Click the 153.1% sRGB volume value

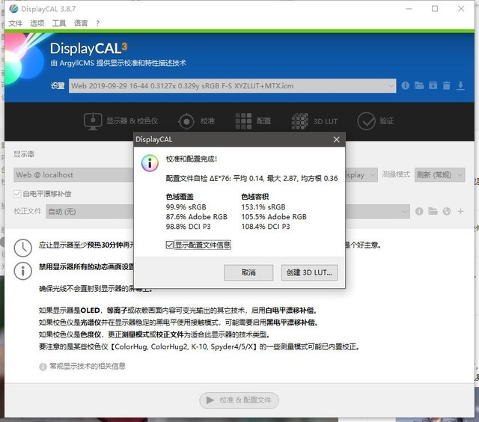point(263,207)
